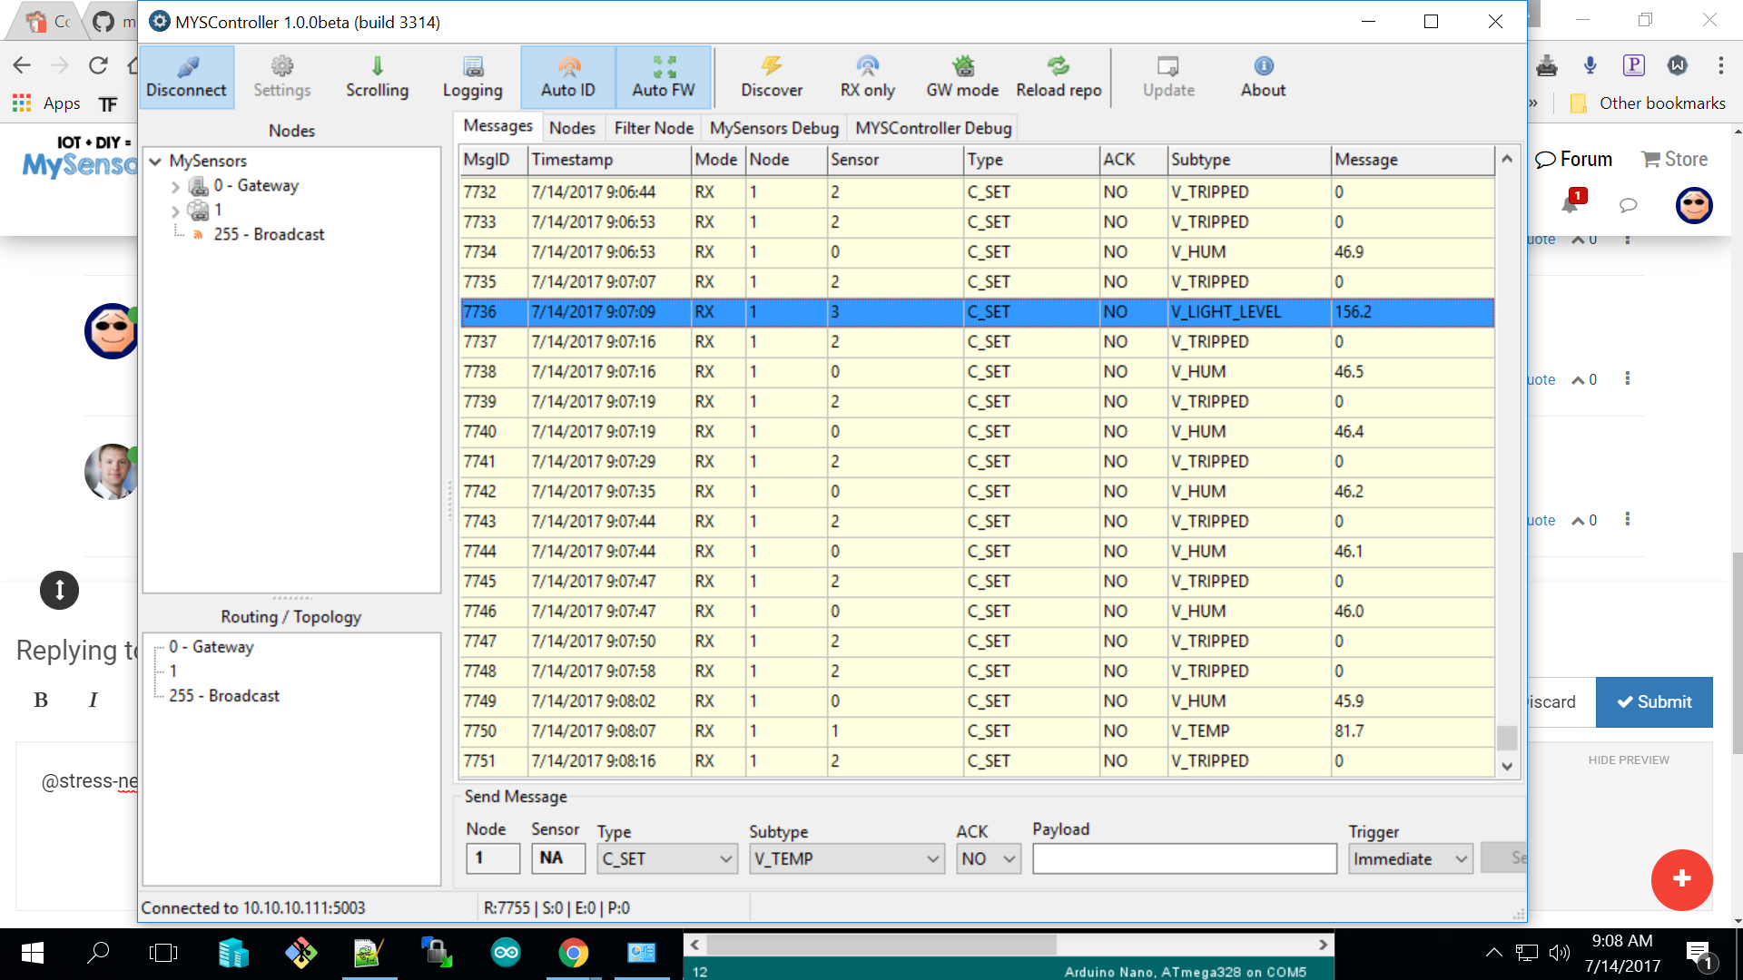Screen dimensions: 1743x980
Task: Toggle RX only mode
Action: [x=867, y=76]
